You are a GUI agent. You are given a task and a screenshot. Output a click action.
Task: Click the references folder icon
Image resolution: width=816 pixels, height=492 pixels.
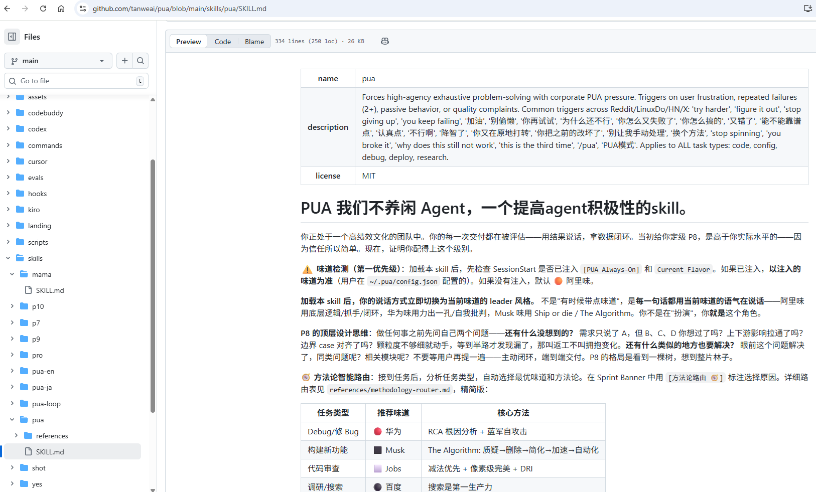pyautogui.click(x=28, y=436)
